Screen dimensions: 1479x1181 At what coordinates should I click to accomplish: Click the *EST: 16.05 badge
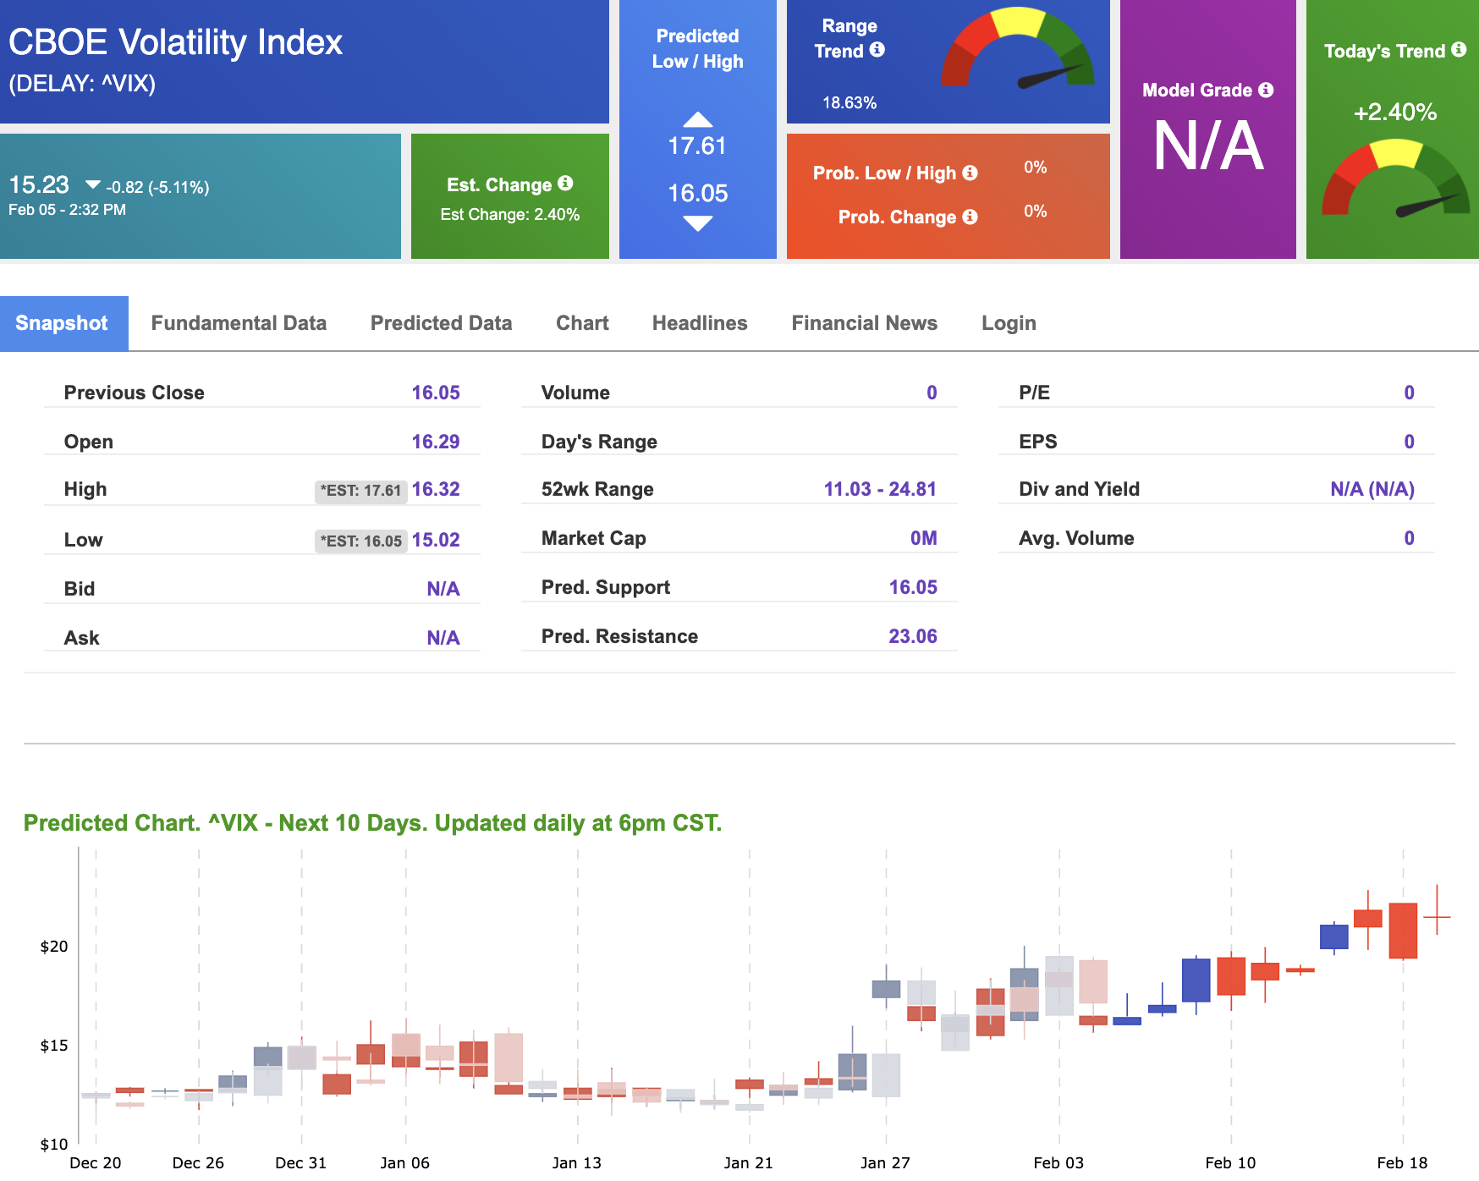[361, 541]
